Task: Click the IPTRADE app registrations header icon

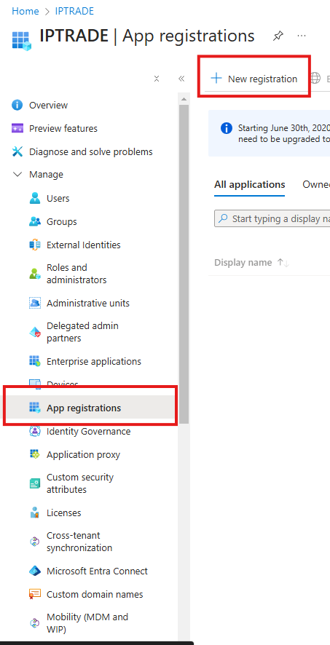Action: point(21,40)
